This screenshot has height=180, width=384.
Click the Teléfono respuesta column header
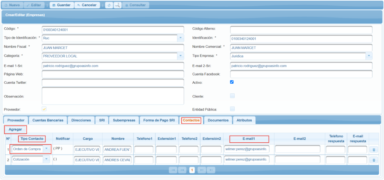click(x=335, y=139)
